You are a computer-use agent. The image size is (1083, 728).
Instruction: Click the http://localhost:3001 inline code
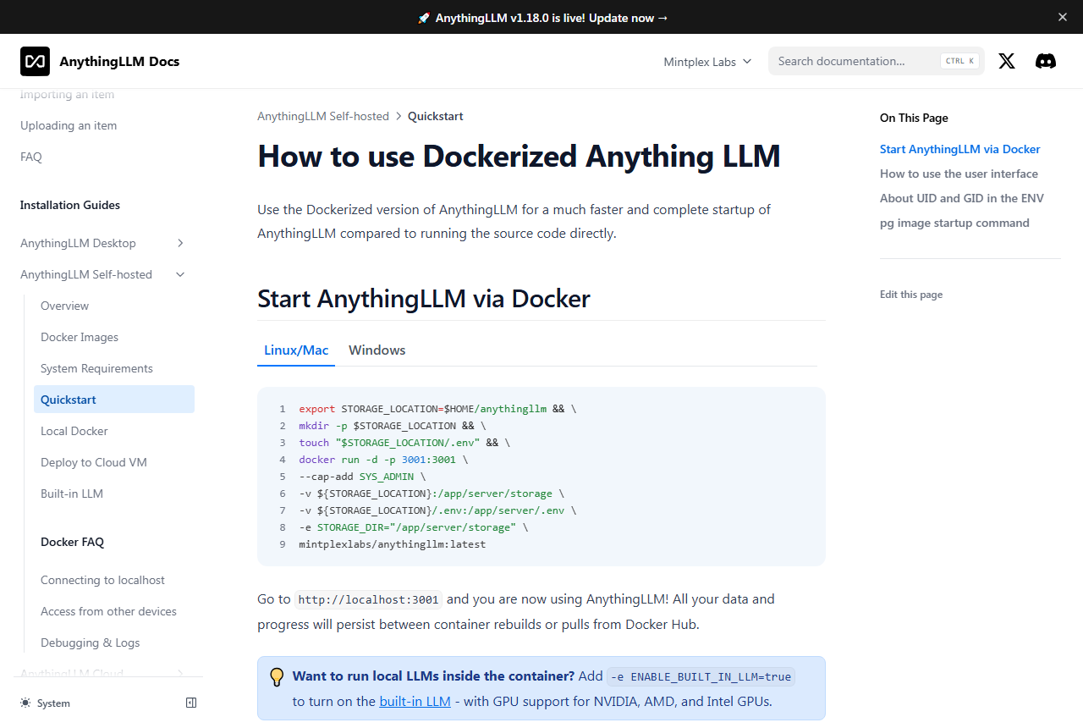369,599
